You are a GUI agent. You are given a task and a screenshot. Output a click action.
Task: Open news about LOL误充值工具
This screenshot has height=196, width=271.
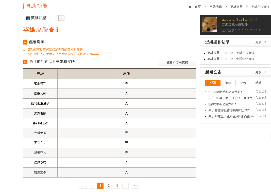pyautogui.click(x=232, y=98)
